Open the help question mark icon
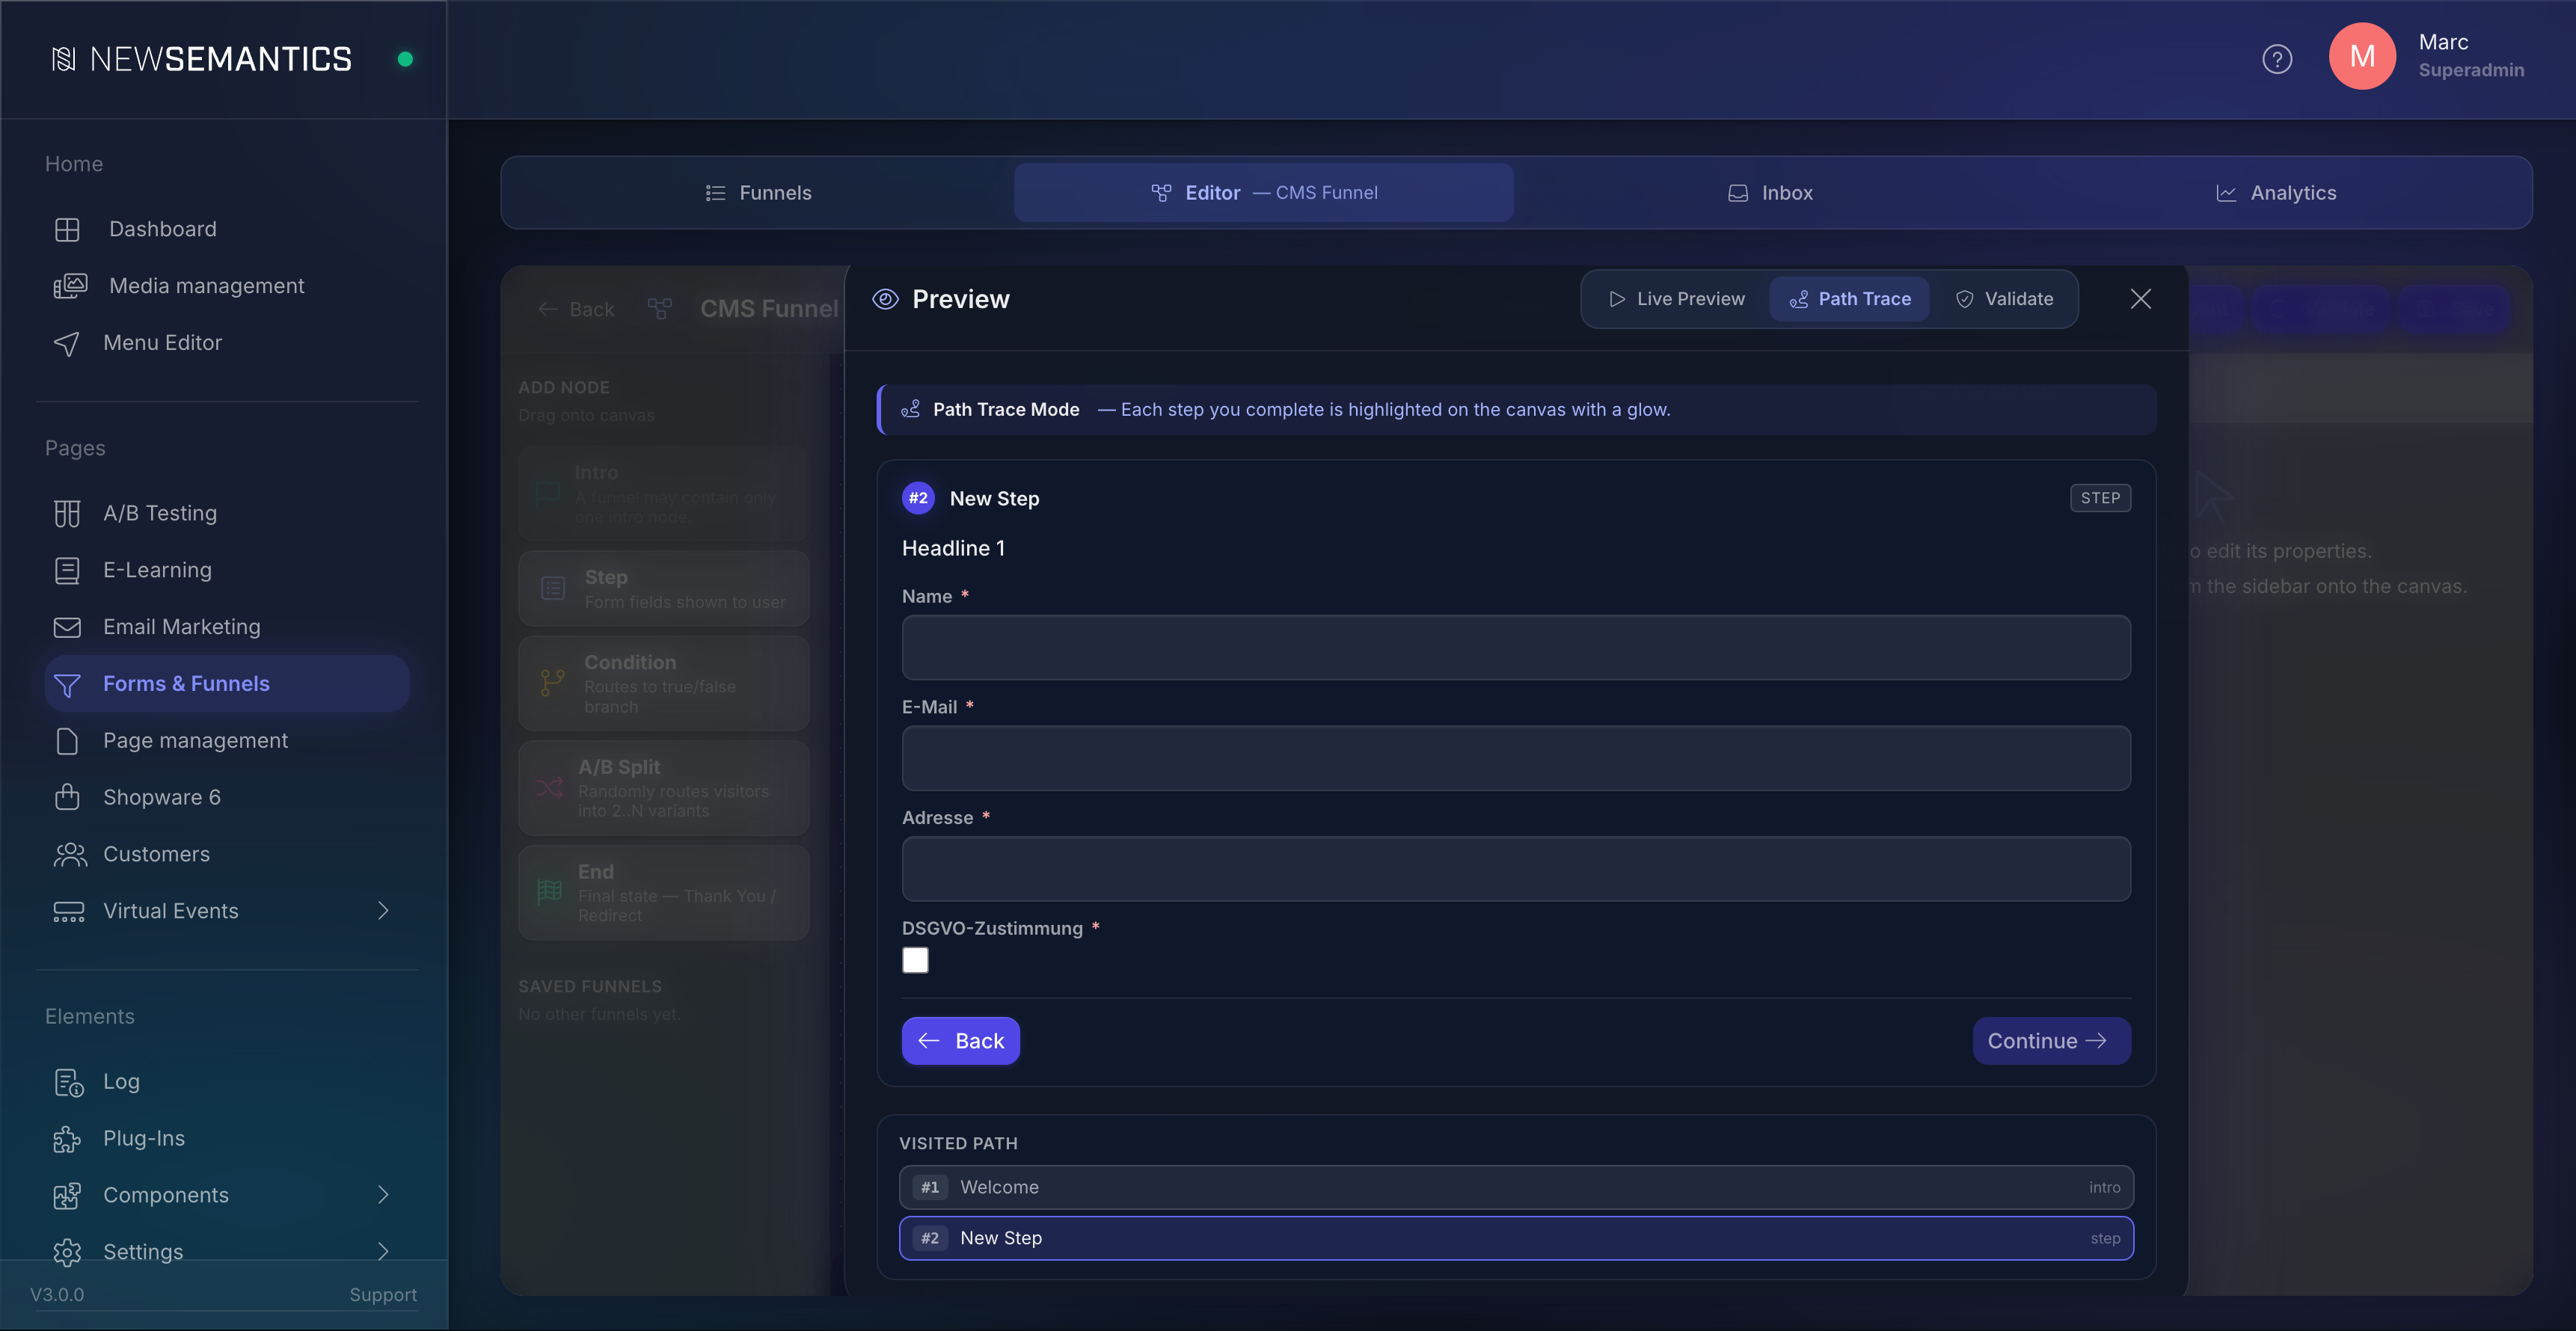 point(2277,59)
